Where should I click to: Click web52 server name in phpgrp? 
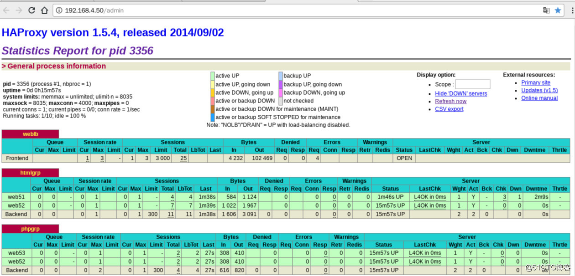16,261
